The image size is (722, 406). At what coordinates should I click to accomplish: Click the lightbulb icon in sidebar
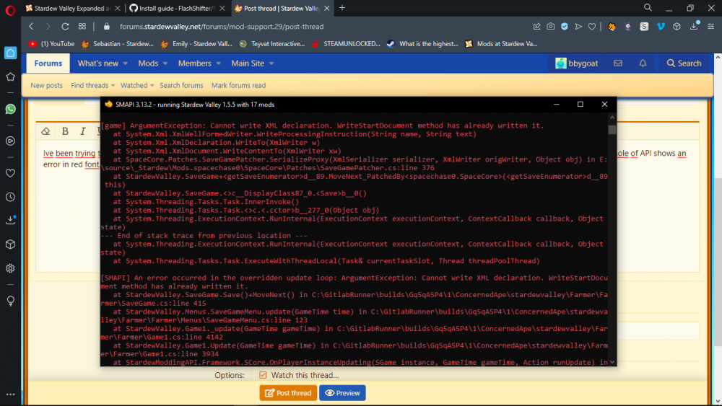coord(10,301)
